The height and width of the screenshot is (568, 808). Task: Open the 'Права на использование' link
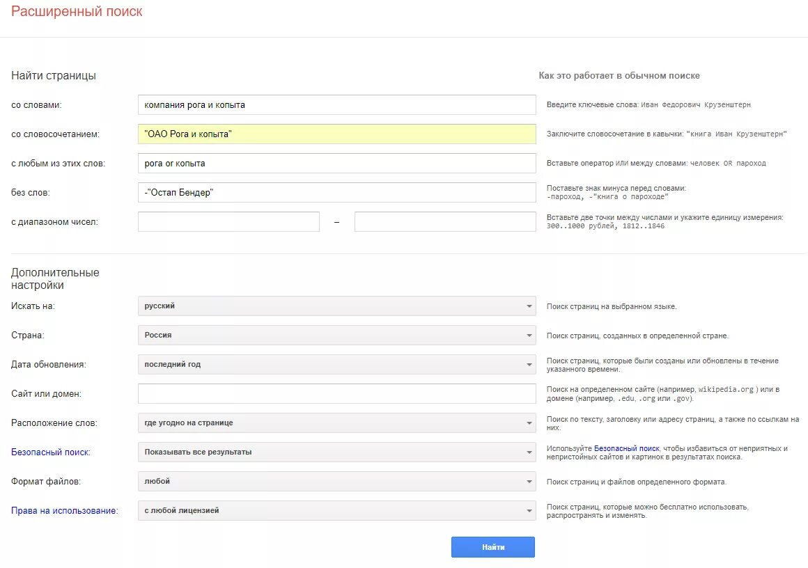(64, 511)
